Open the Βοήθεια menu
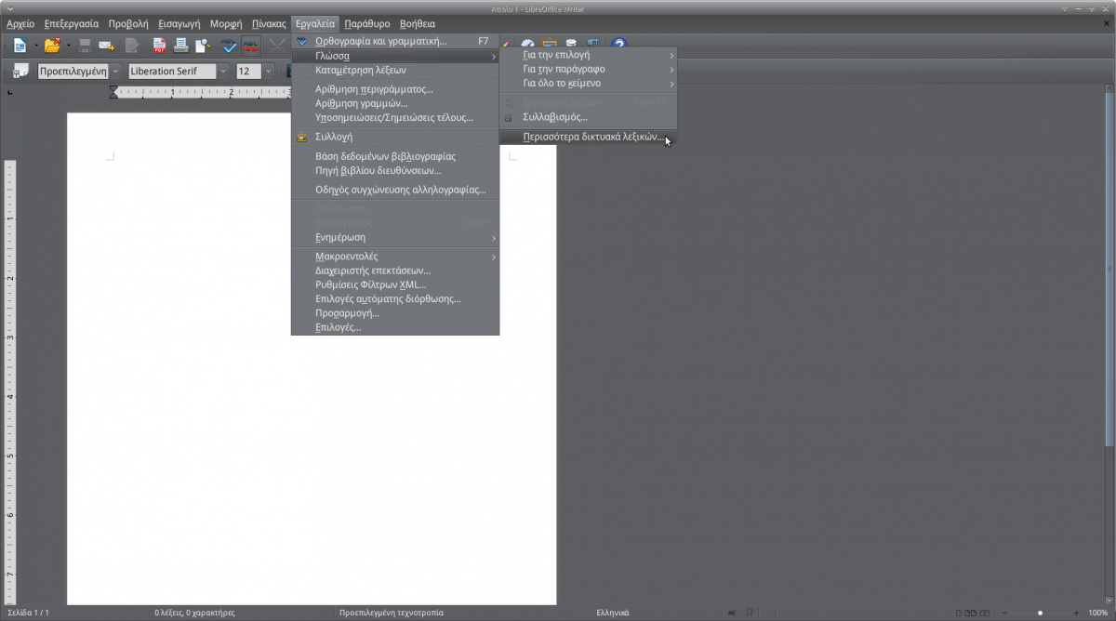Viewport: 1116px width, 621px height. (x=418, y=23)
